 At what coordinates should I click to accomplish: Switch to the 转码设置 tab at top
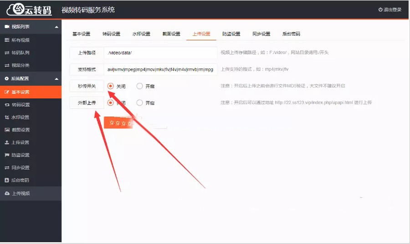point(111,34)
